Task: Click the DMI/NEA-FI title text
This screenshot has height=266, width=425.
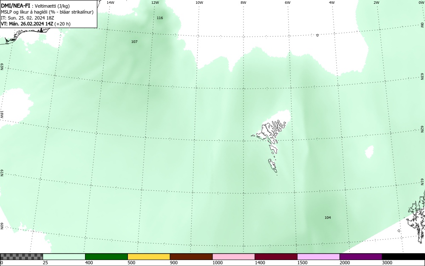Action: pos(15,6)
